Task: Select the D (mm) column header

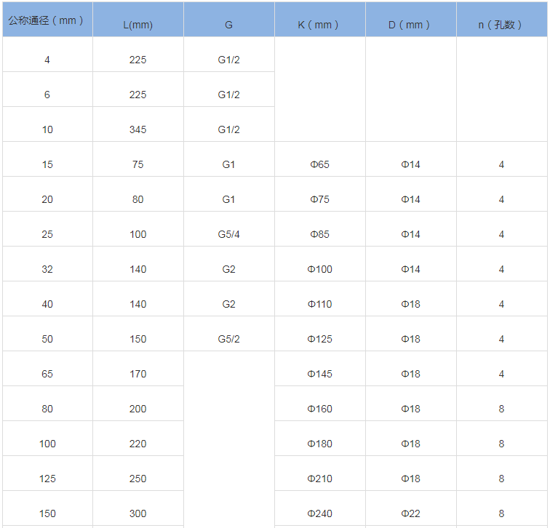Action: point(411,25)
